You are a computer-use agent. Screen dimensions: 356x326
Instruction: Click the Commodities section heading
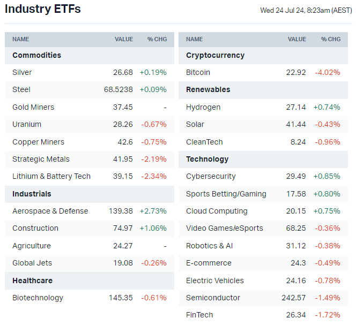pos(36,55)
